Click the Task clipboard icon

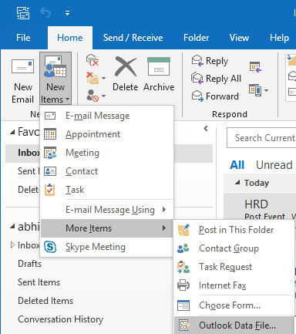50,190
